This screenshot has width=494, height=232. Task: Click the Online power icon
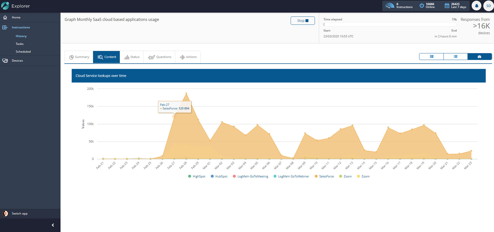pos(422,5)
